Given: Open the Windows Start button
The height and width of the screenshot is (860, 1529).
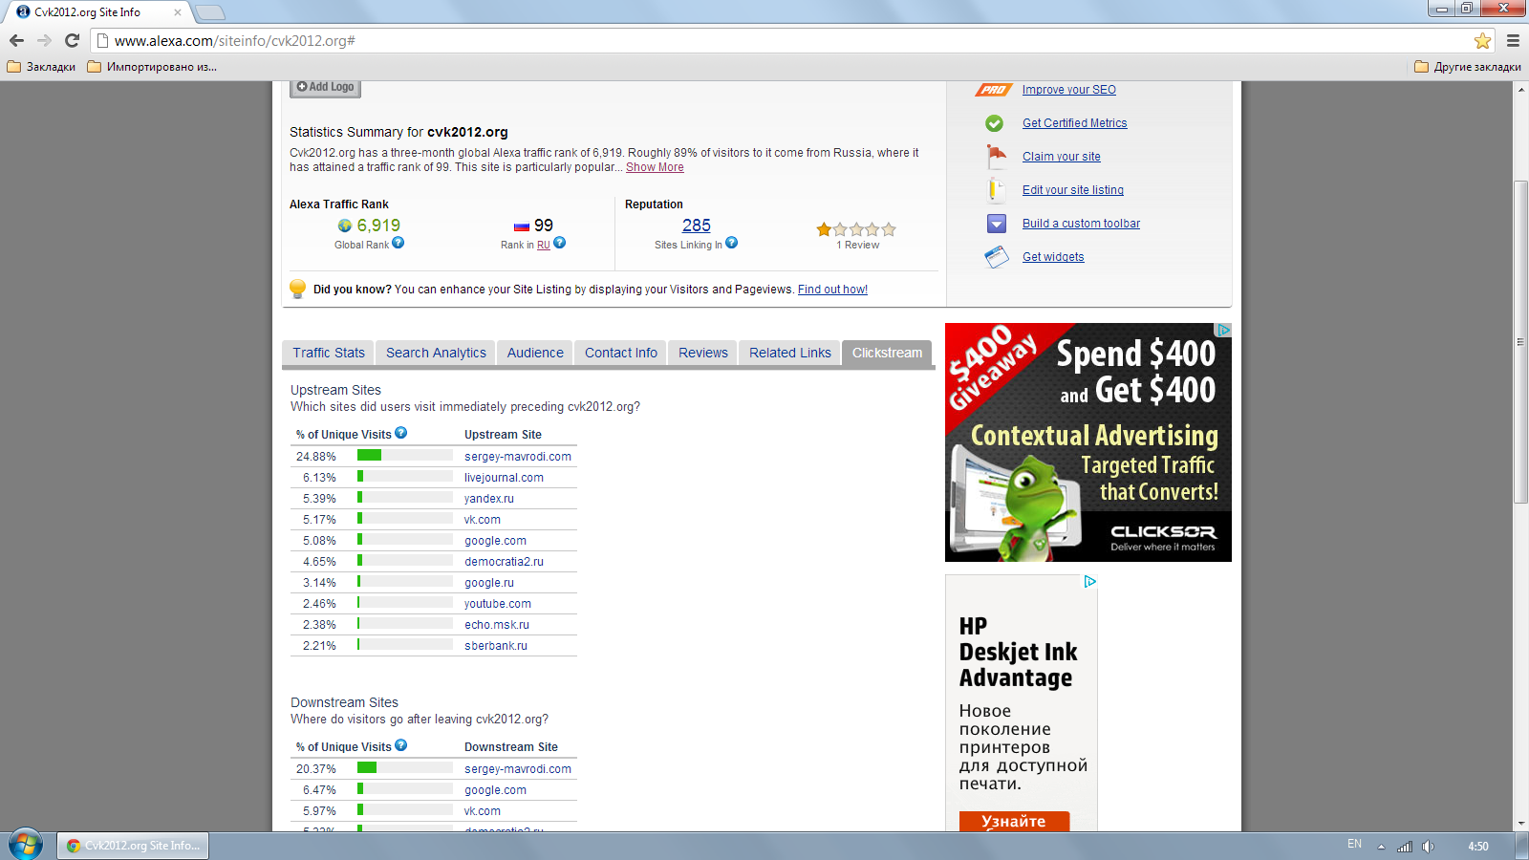Looking at the screenshot, I should pyautogui.click(x=26, y=846).
